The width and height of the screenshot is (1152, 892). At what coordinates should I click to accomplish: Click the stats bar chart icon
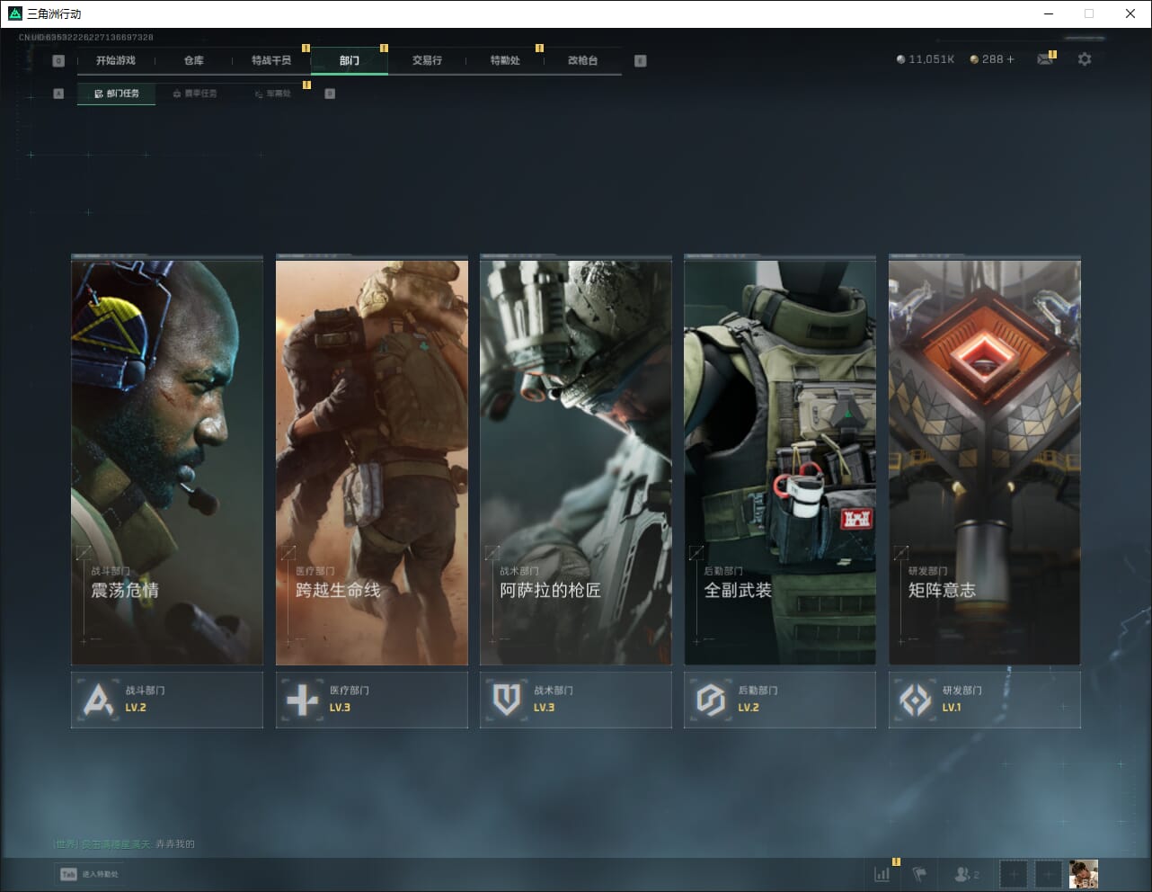tap(882, 874)
